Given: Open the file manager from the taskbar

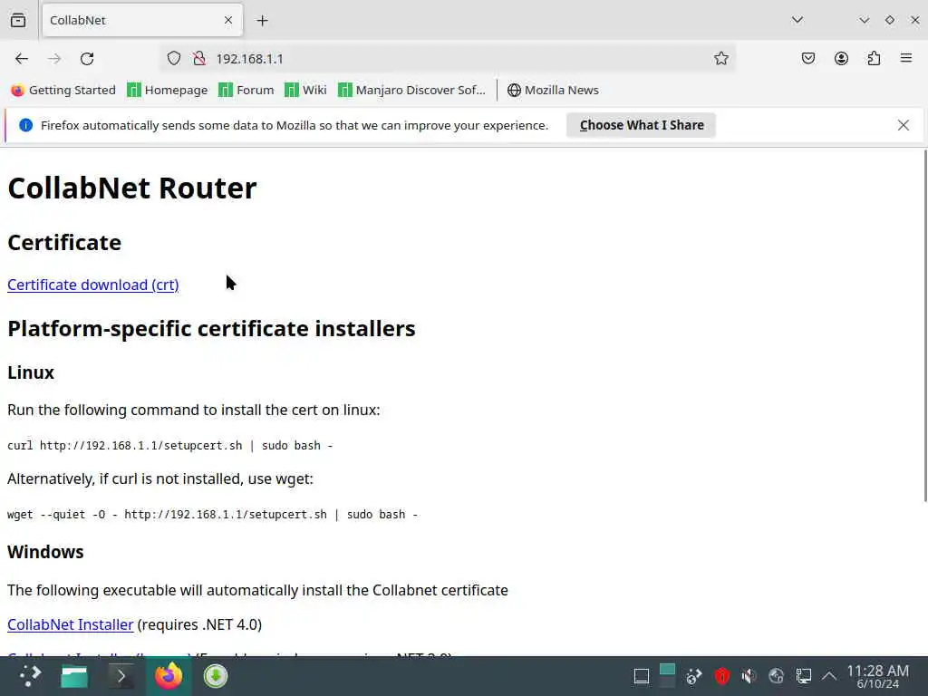Looking at the screenshot, I should pyautogui.click(x=74, y=676).
